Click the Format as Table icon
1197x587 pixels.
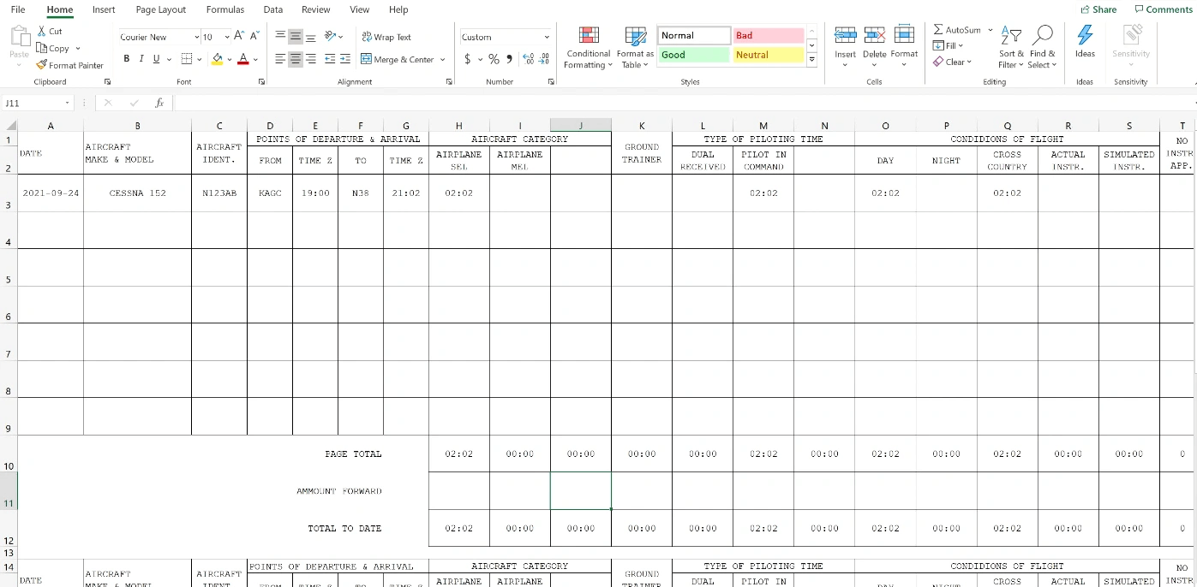click(x=635, y=48)
